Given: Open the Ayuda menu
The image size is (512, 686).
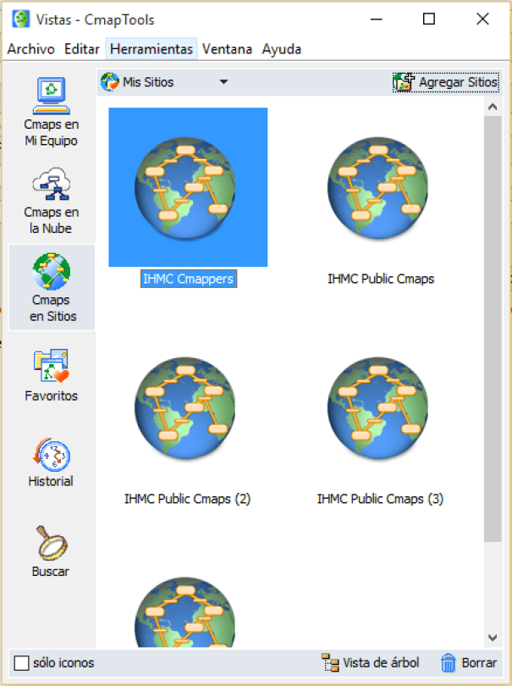Looking at the screenshot, I should pyautogui.click(x=282, y=49).
